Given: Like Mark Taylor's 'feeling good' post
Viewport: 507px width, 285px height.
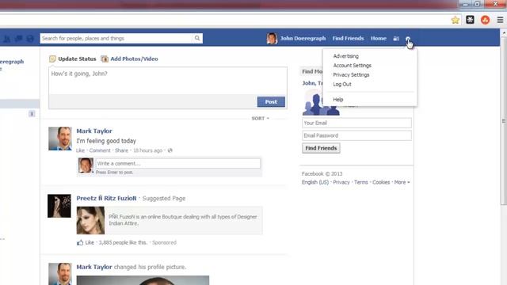Looking at the screenshot, I should 80,150.
